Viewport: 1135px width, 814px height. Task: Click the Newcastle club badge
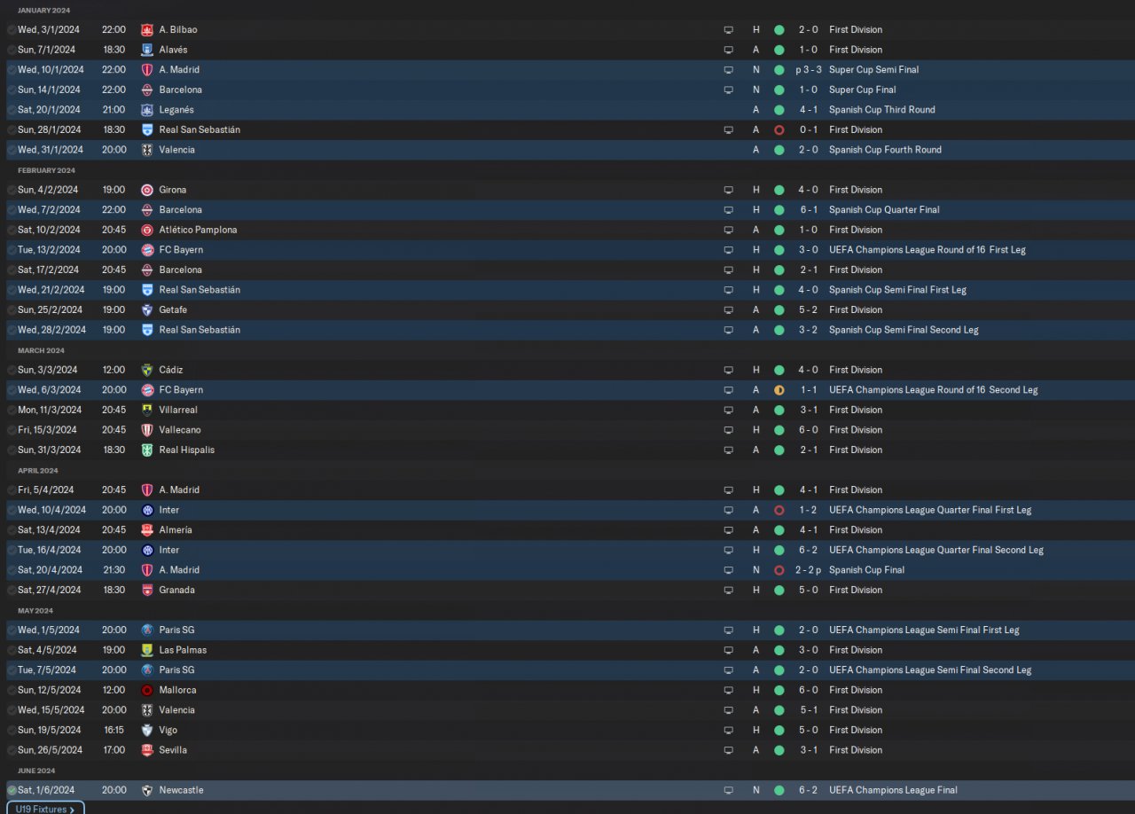click(147, 790)
